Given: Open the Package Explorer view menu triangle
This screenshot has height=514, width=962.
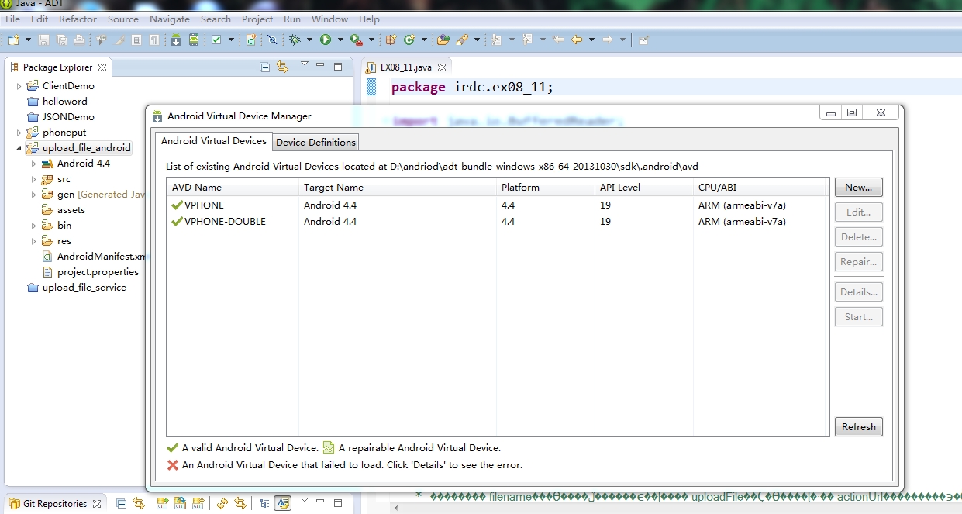Looking at the screenshot, I should [x=305, y=64].
